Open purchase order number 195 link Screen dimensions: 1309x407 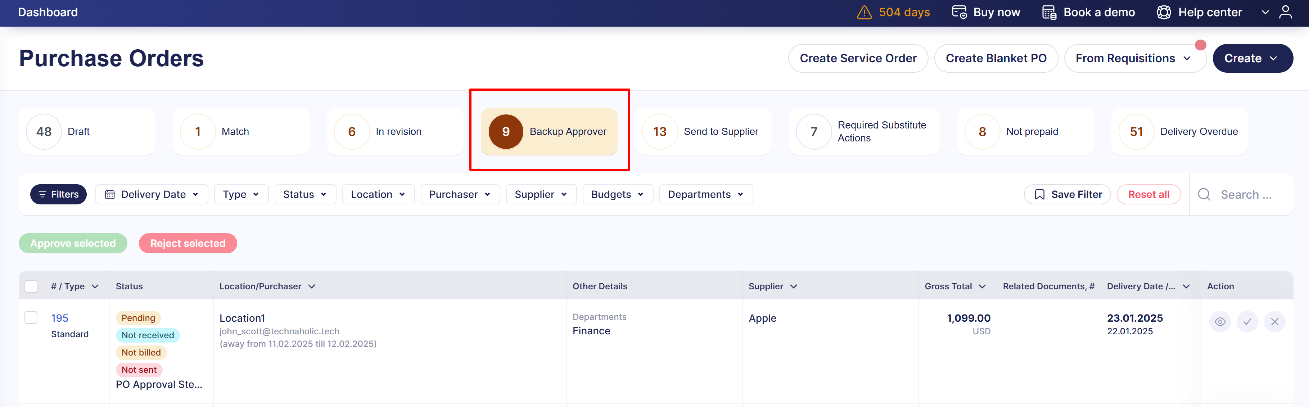(x=59, y=318)
